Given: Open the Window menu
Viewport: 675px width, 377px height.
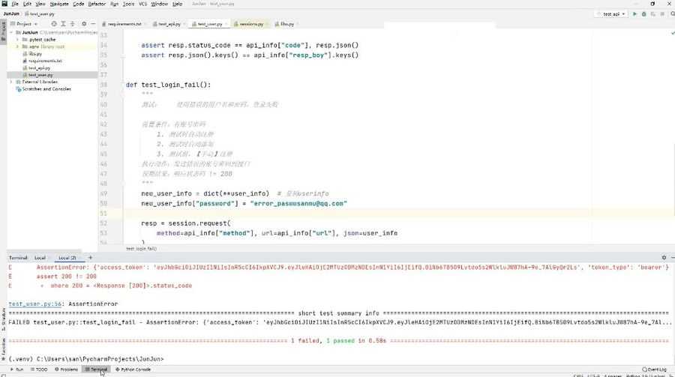Looking at the screenshot, I should tap(159, 4).
